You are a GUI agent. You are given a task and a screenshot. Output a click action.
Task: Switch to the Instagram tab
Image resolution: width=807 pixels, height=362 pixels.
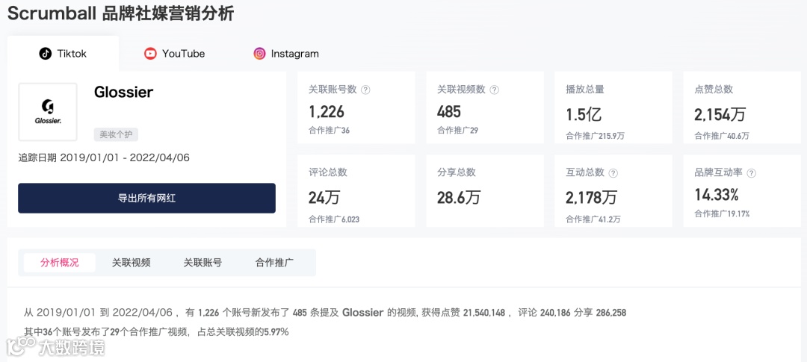click(286, 54)
